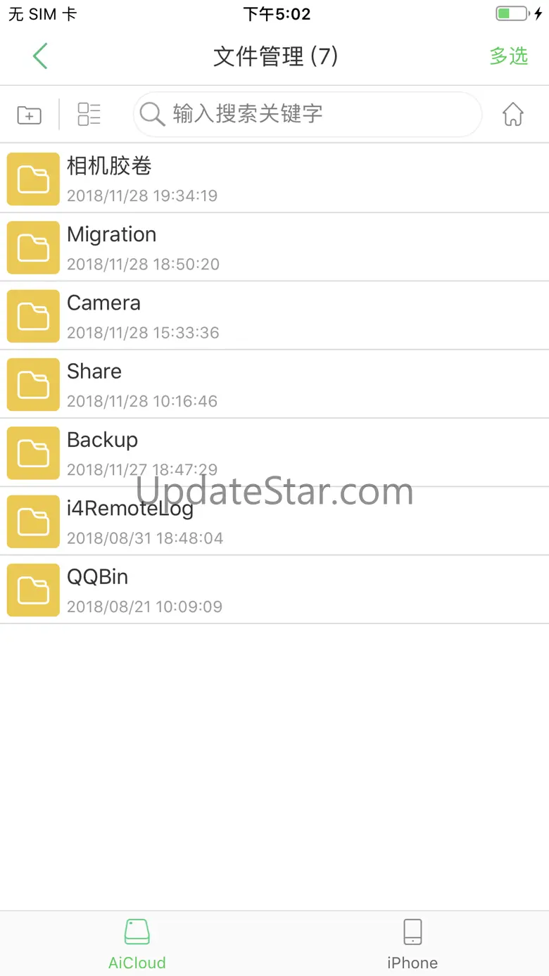549x976 pixels.
Task: Select the QQBin row timestamp
Action: point(144,607)
